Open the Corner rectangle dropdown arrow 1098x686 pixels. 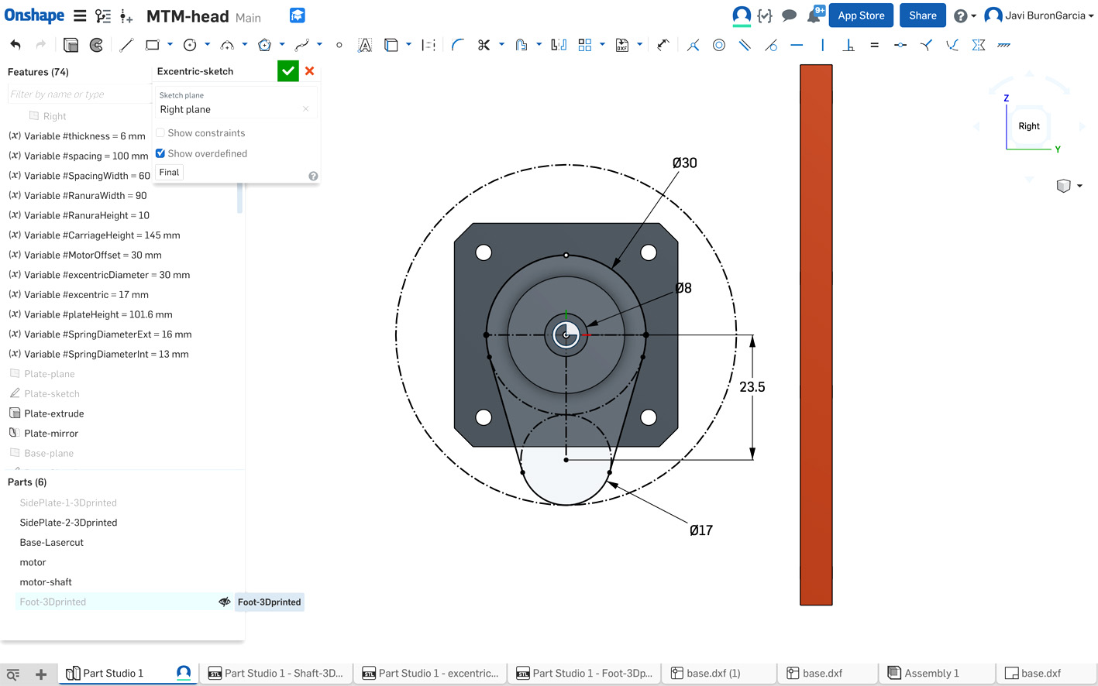click(x=170, y=45)
